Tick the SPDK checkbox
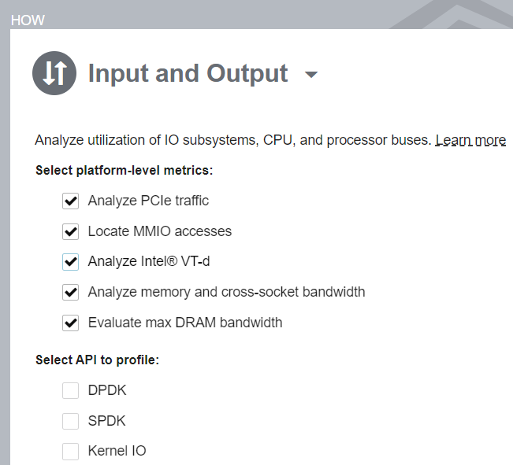Viewport: 513px width, 465px height. point(71,421)
